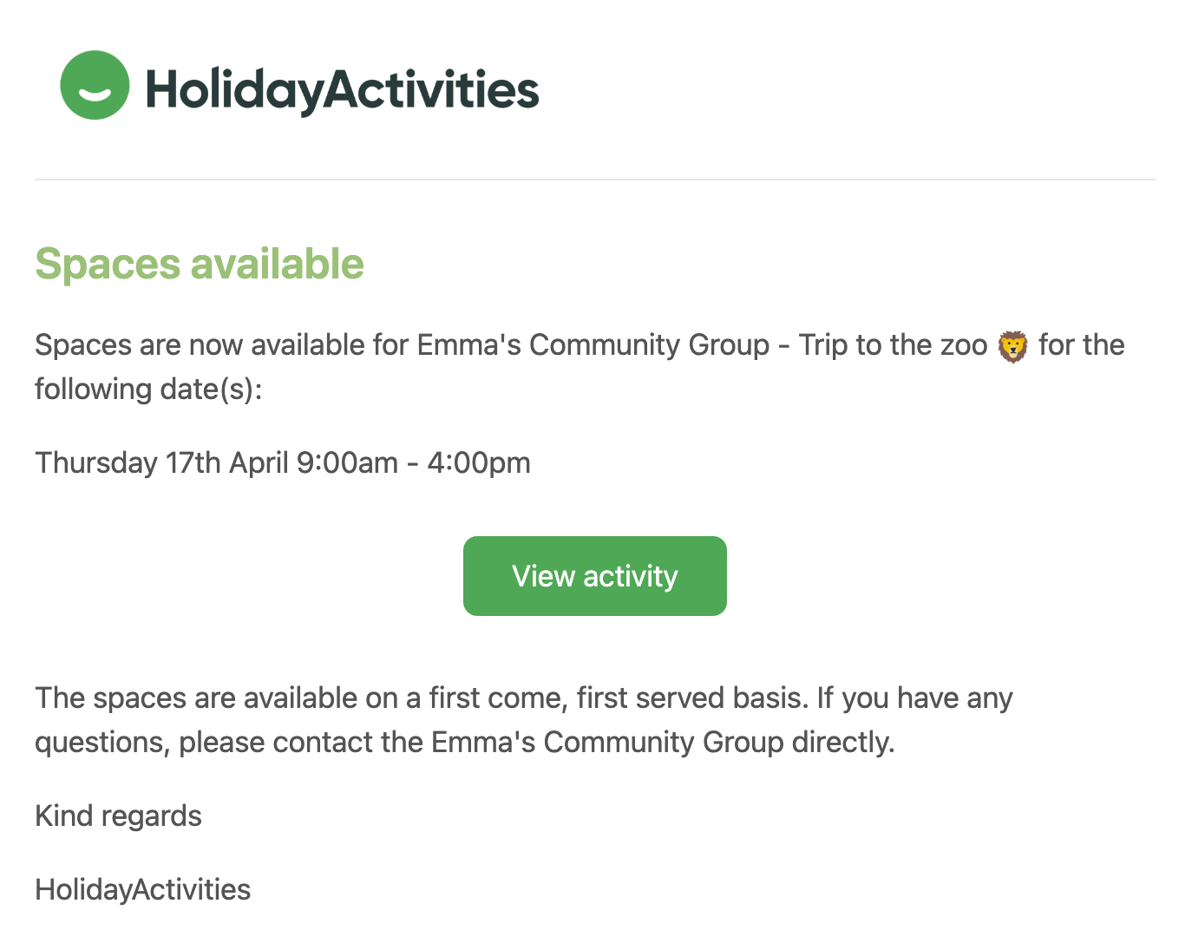The width and height of the screenshot is (1192, 943).
Task: Click the "Trip to the zoo" activity name
Action: [x=893, y=345]
